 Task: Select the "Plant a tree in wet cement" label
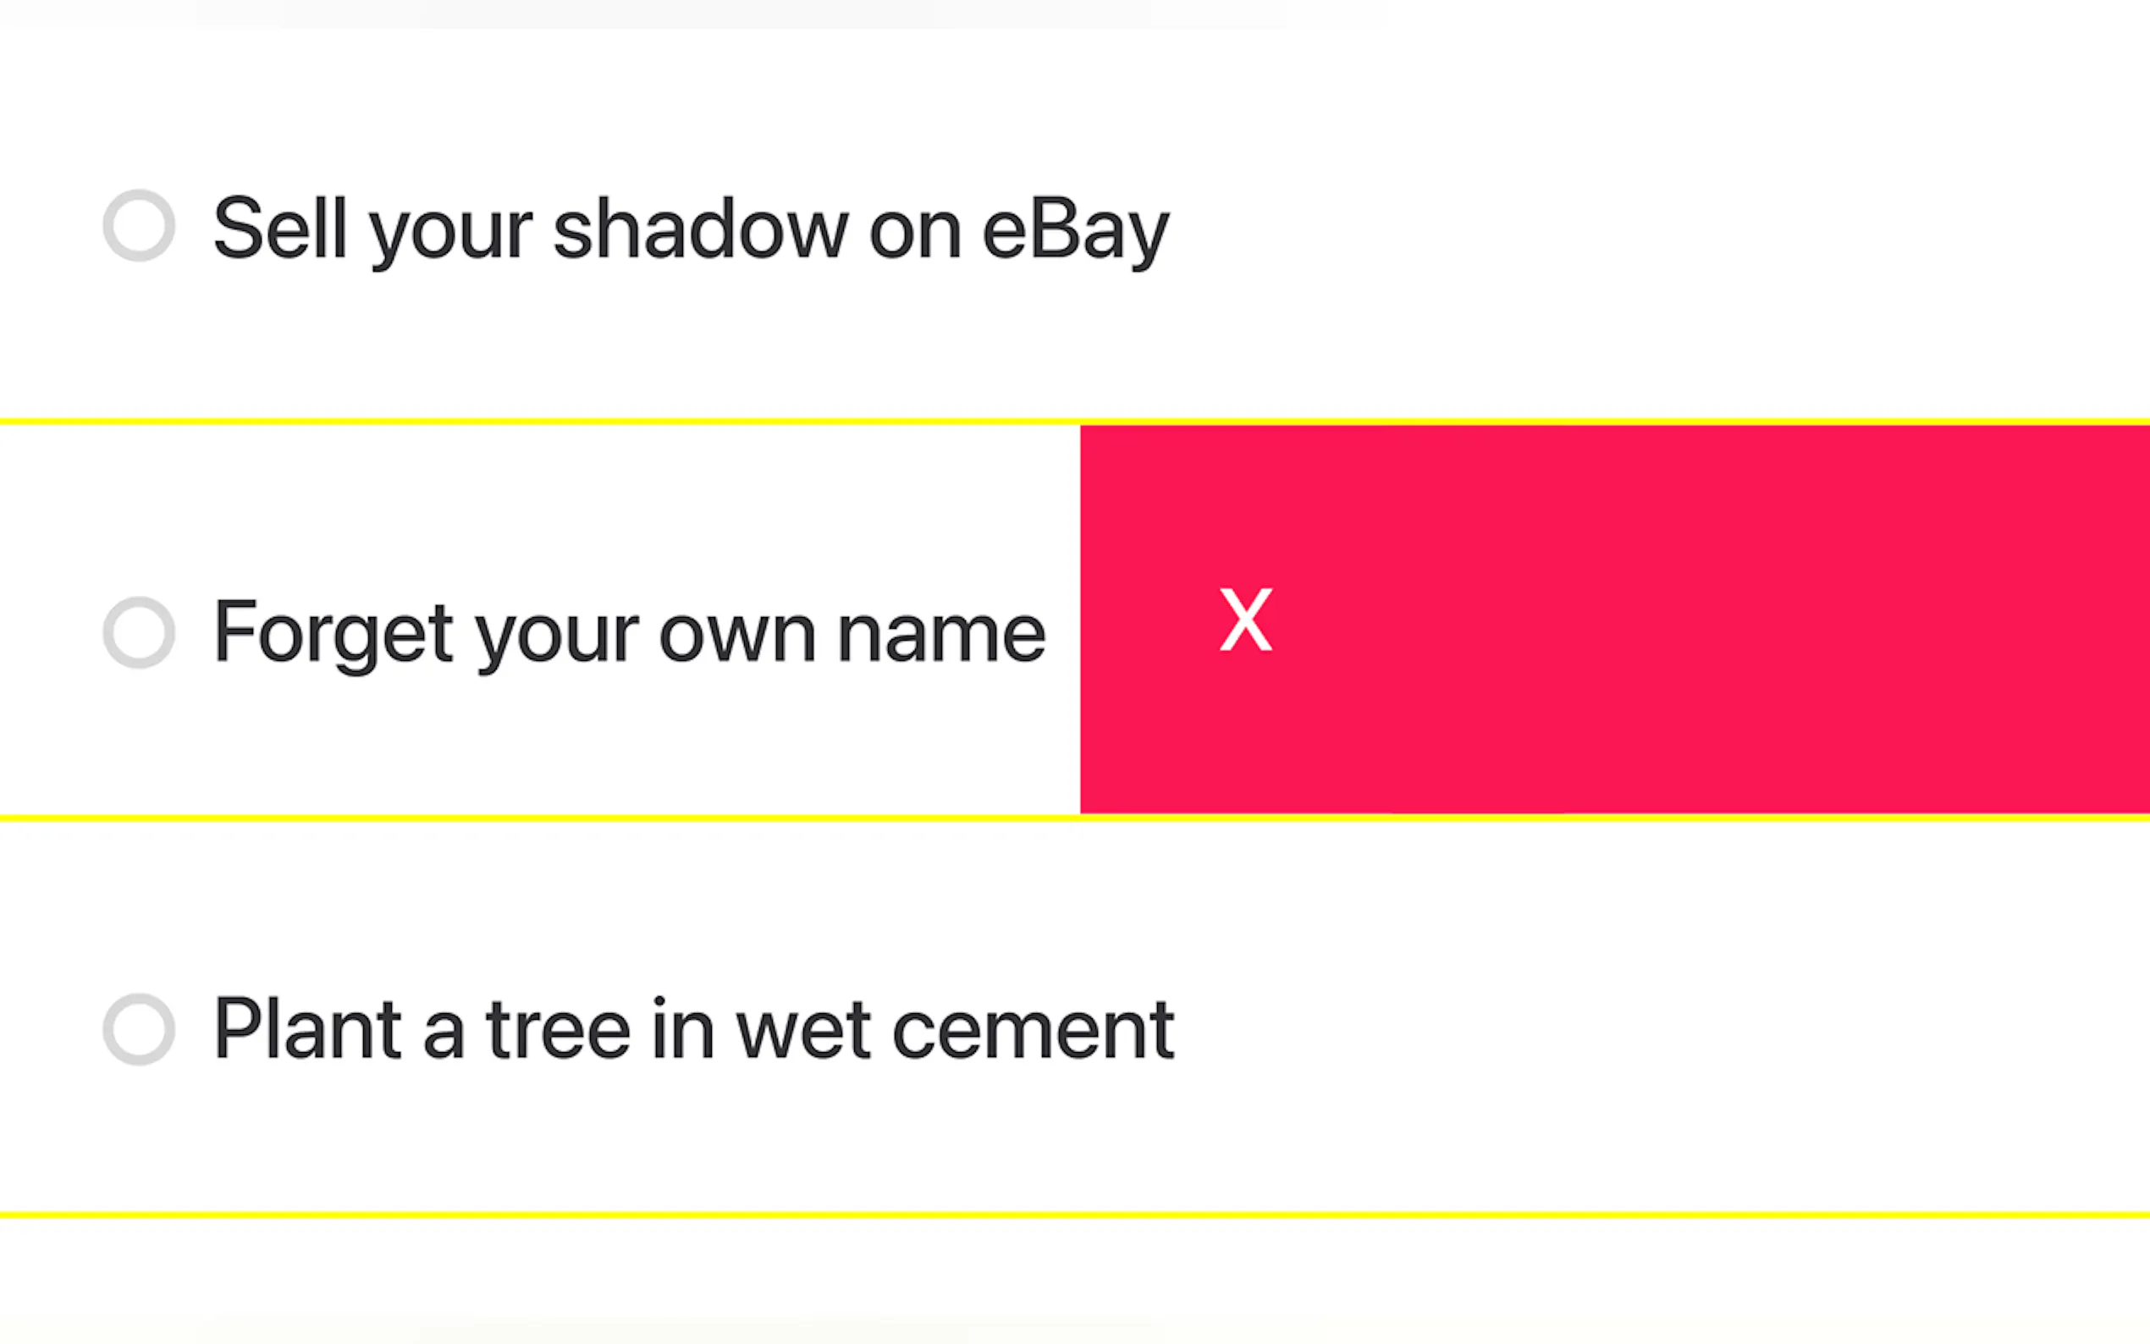pos(693,1029)
